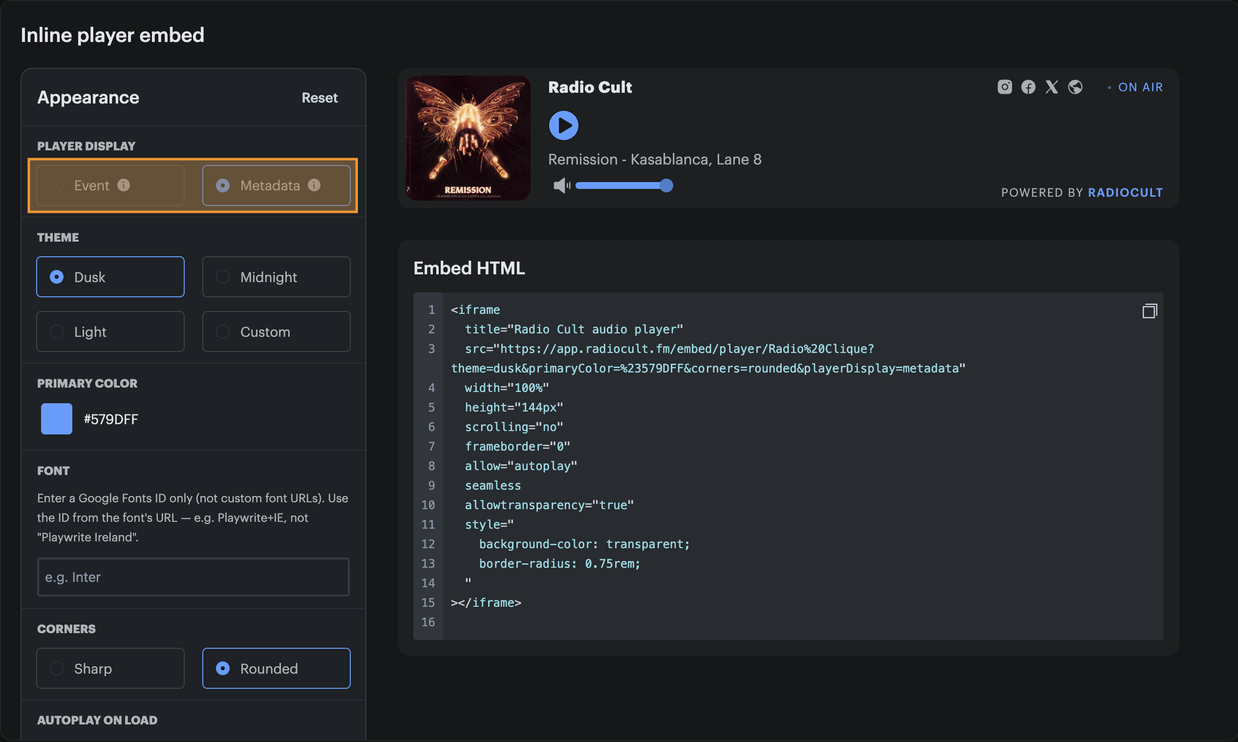Image resolution: width=1238 pixels, height=742 pixels.
Task: Choose the Dusk theme
Action: click(110, 276)
